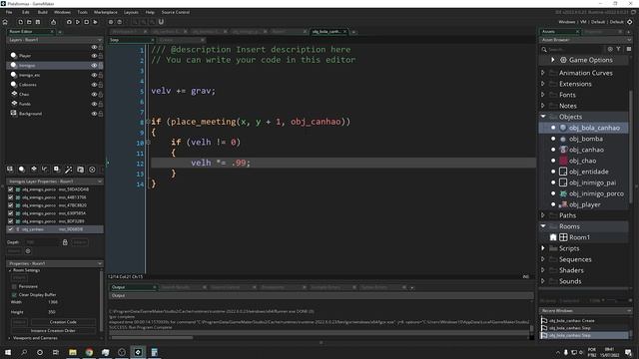Open Room1 in the asset browser
Image resolution: width=639 pixels, height=359 pixels.
(579, 237)
